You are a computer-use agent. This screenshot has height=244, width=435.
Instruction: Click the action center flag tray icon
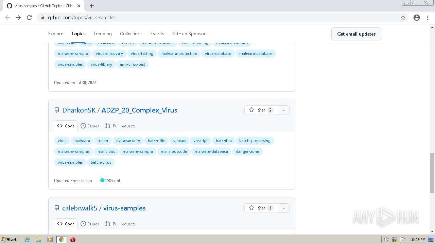(x=403, y=240)
